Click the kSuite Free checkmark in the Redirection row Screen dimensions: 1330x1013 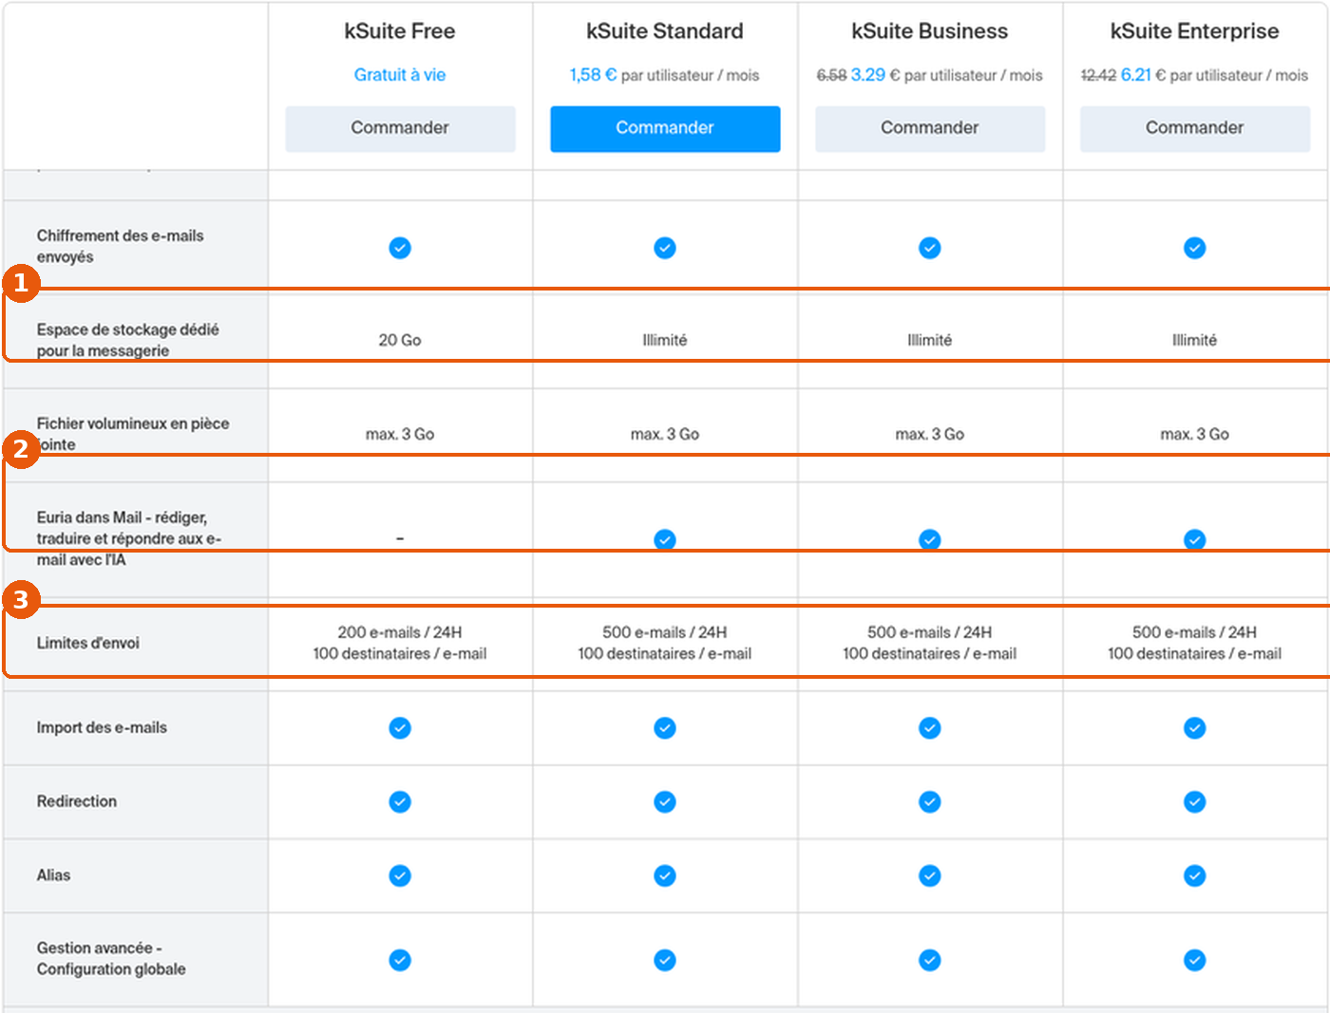tap(400, 802)
